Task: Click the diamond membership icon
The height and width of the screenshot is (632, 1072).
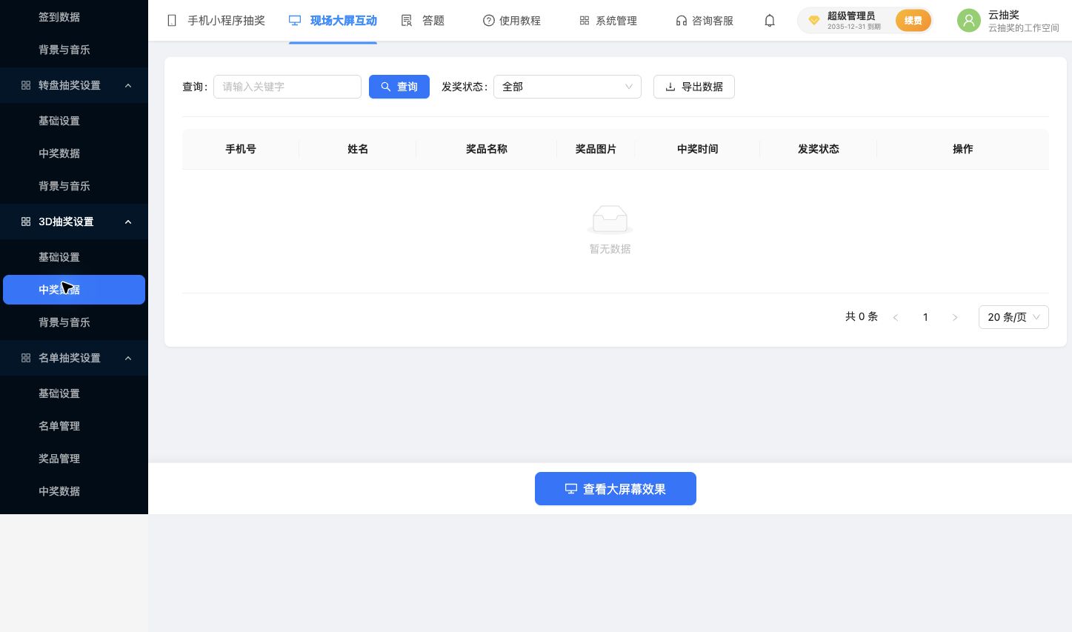Action: click(x=813, y=21)
